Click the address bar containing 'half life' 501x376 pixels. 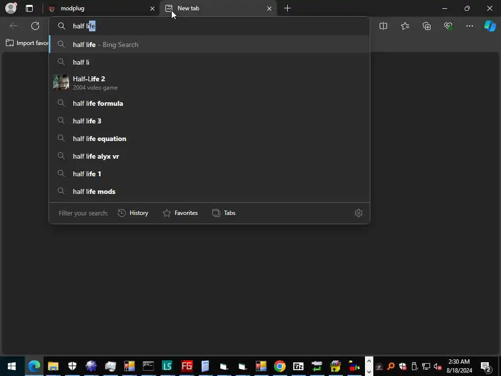[209, 26]
